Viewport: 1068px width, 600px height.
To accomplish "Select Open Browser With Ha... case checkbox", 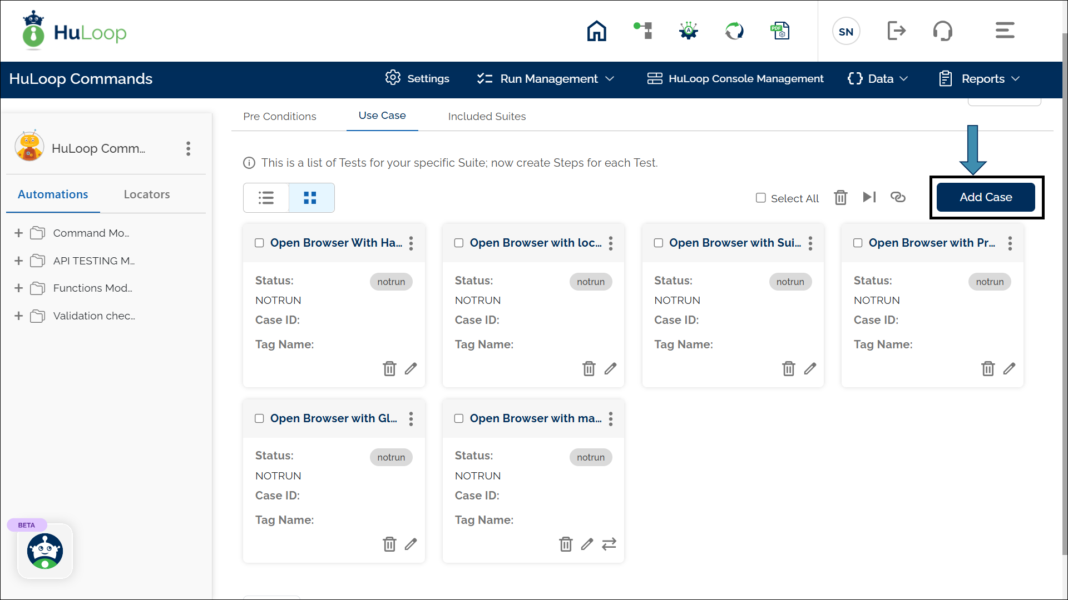I will tap(259, 243).
